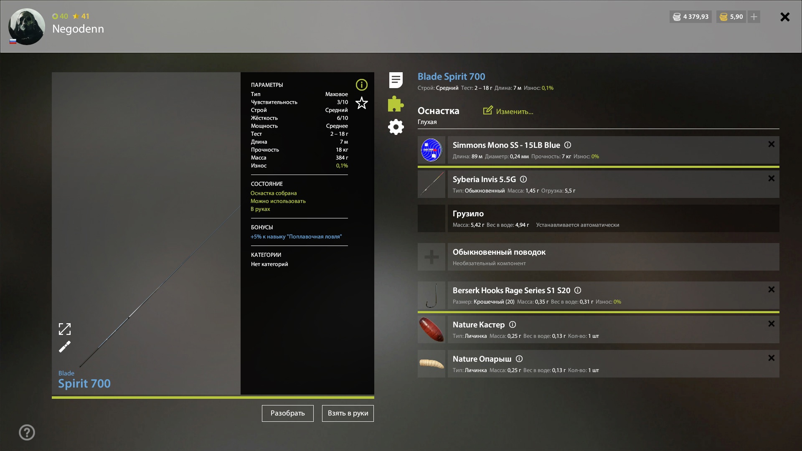
Task: Close the rod setup screen
Action: click(x=785, y=17)
